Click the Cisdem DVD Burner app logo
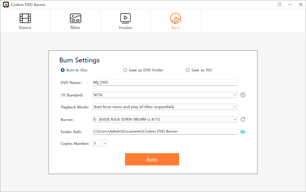 coord(6,4)
